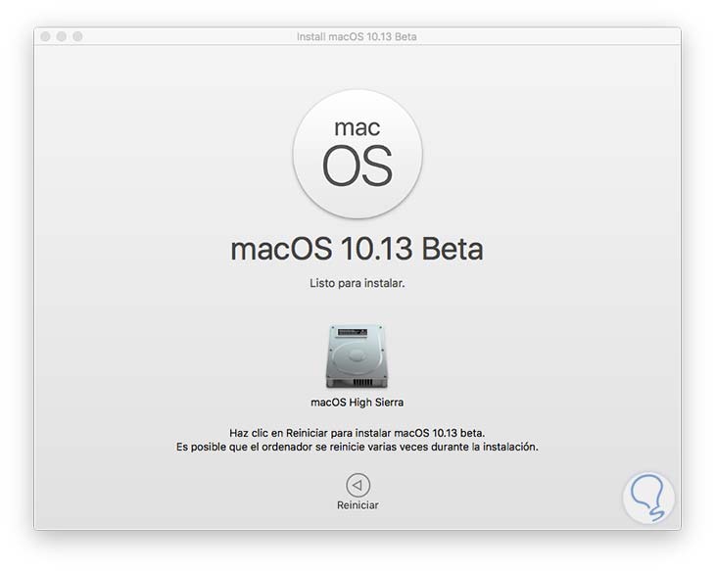Image resolution: width=715 pixels, height=571 pixels.
Task: Click the round macOS logo
Action: 357,154
